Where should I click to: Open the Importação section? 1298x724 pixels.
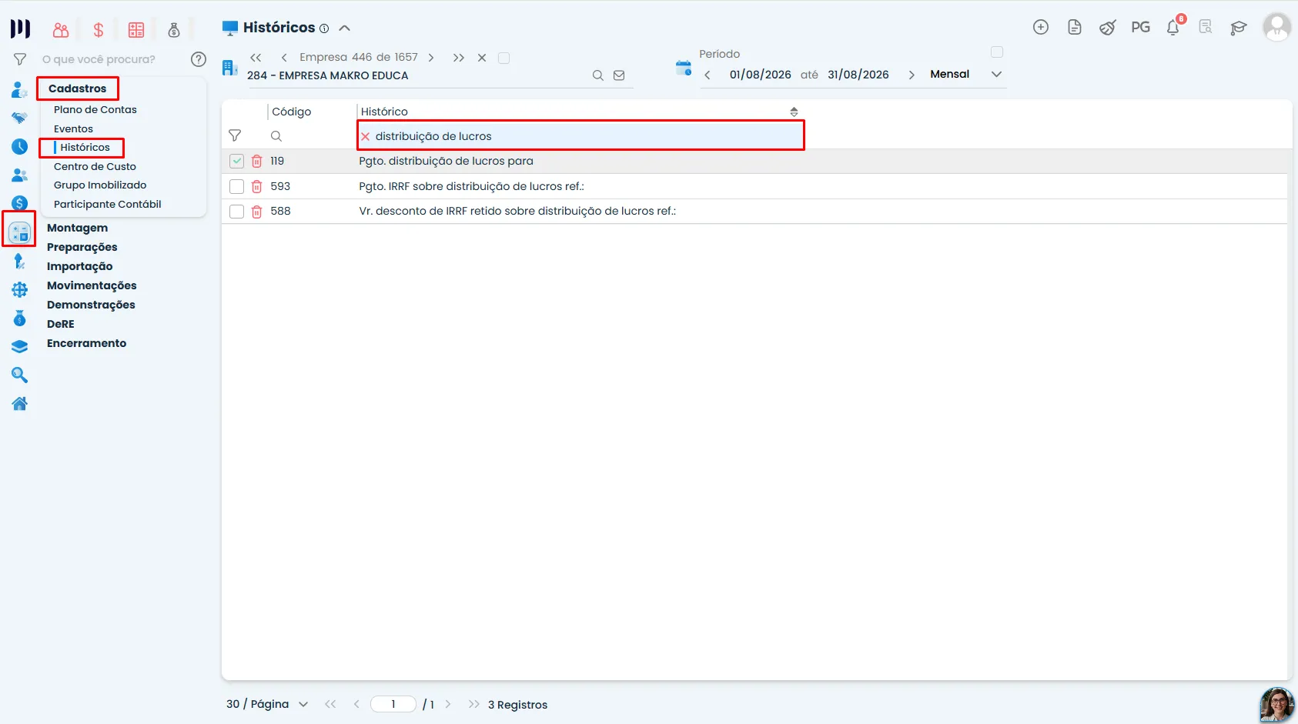pos(79,266)
